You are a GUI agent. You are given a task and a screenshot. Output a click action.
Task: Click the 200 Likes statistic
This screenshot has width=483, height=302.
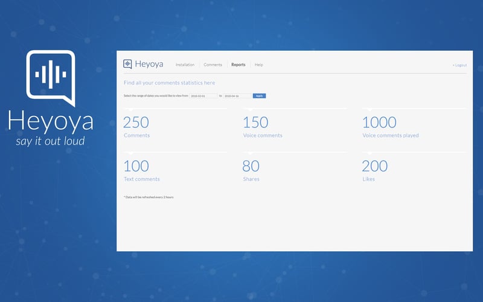[x=374, y=170]
